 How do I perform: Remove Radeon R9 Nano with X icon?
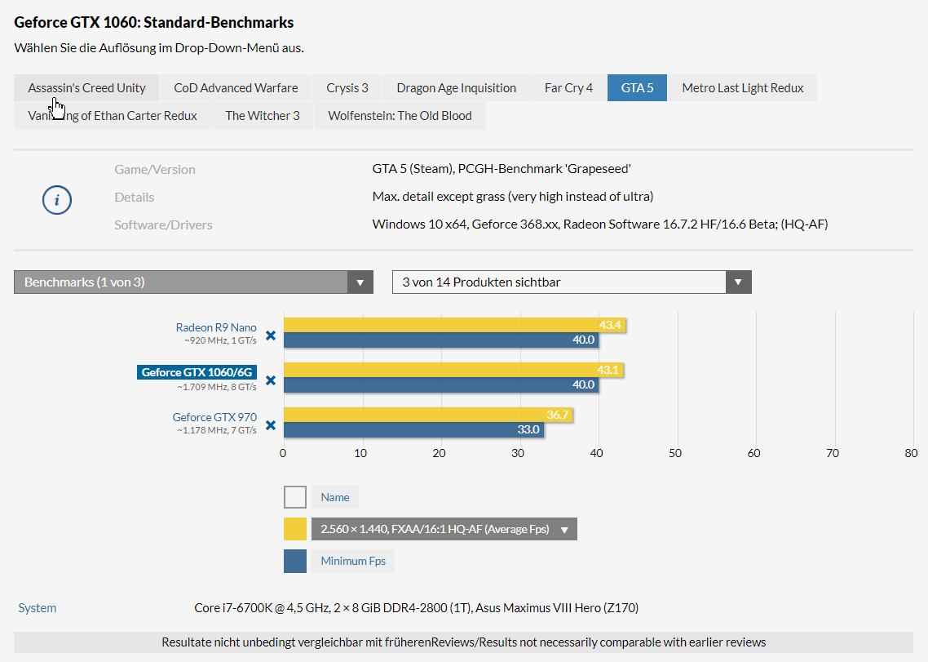(271, 335)
